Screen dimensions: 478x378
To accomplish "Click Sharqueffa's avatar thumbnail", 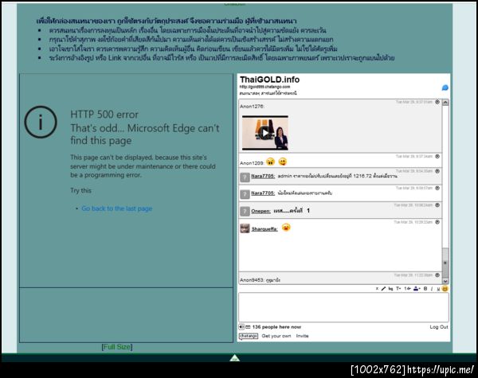I will coord(245,228).
